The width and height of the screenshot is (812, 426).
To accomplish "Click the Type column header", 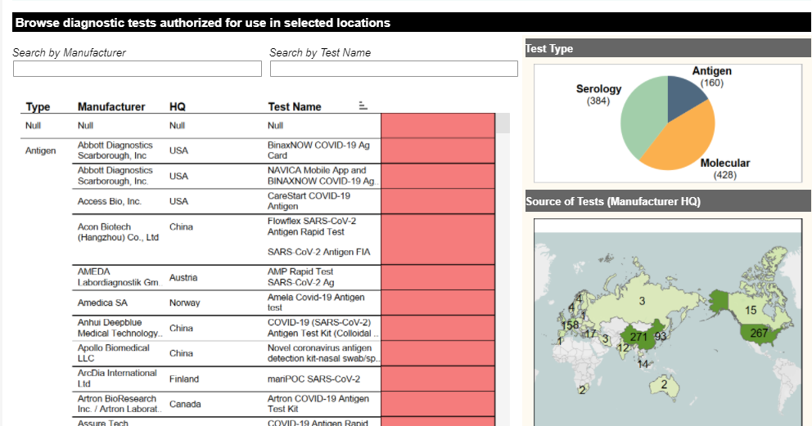I will 38,106.
